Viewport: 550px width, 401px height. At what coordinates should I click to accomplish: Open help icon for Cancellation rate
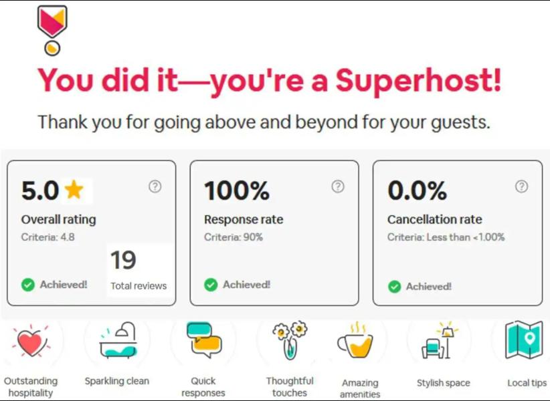[x=521, y=186]
